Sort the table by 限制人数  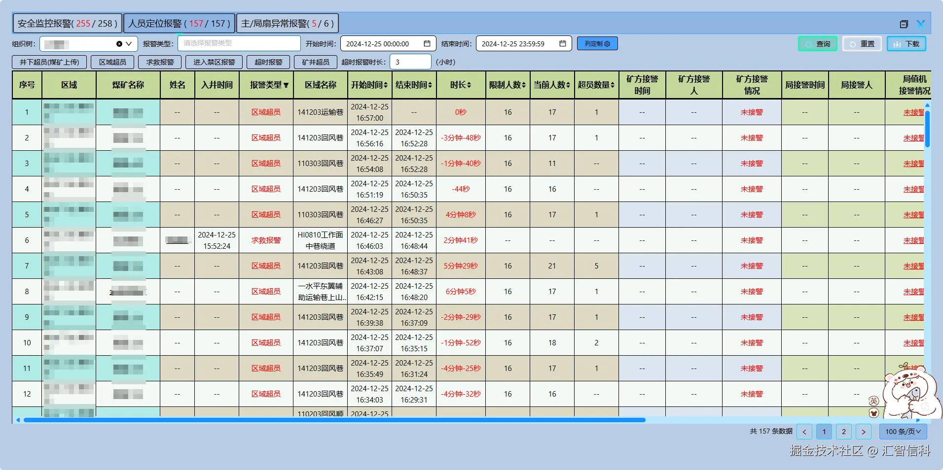pos(524,85)
